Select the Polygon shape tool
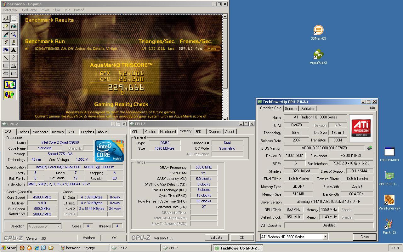 click(14, 66)
